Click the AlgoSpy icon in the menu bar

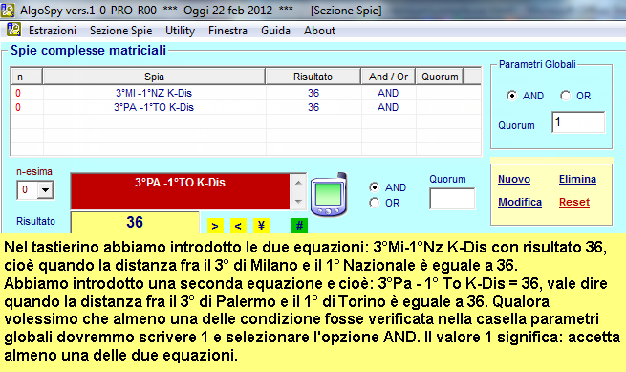click(x=13, y=30)
